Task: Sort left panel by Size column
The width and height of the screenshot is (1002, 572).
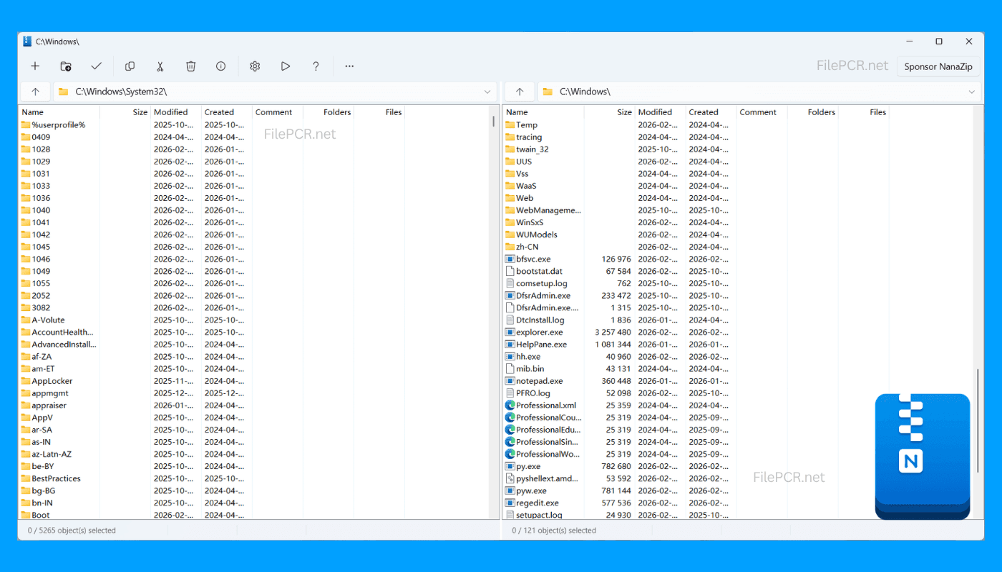Action: 125,112
